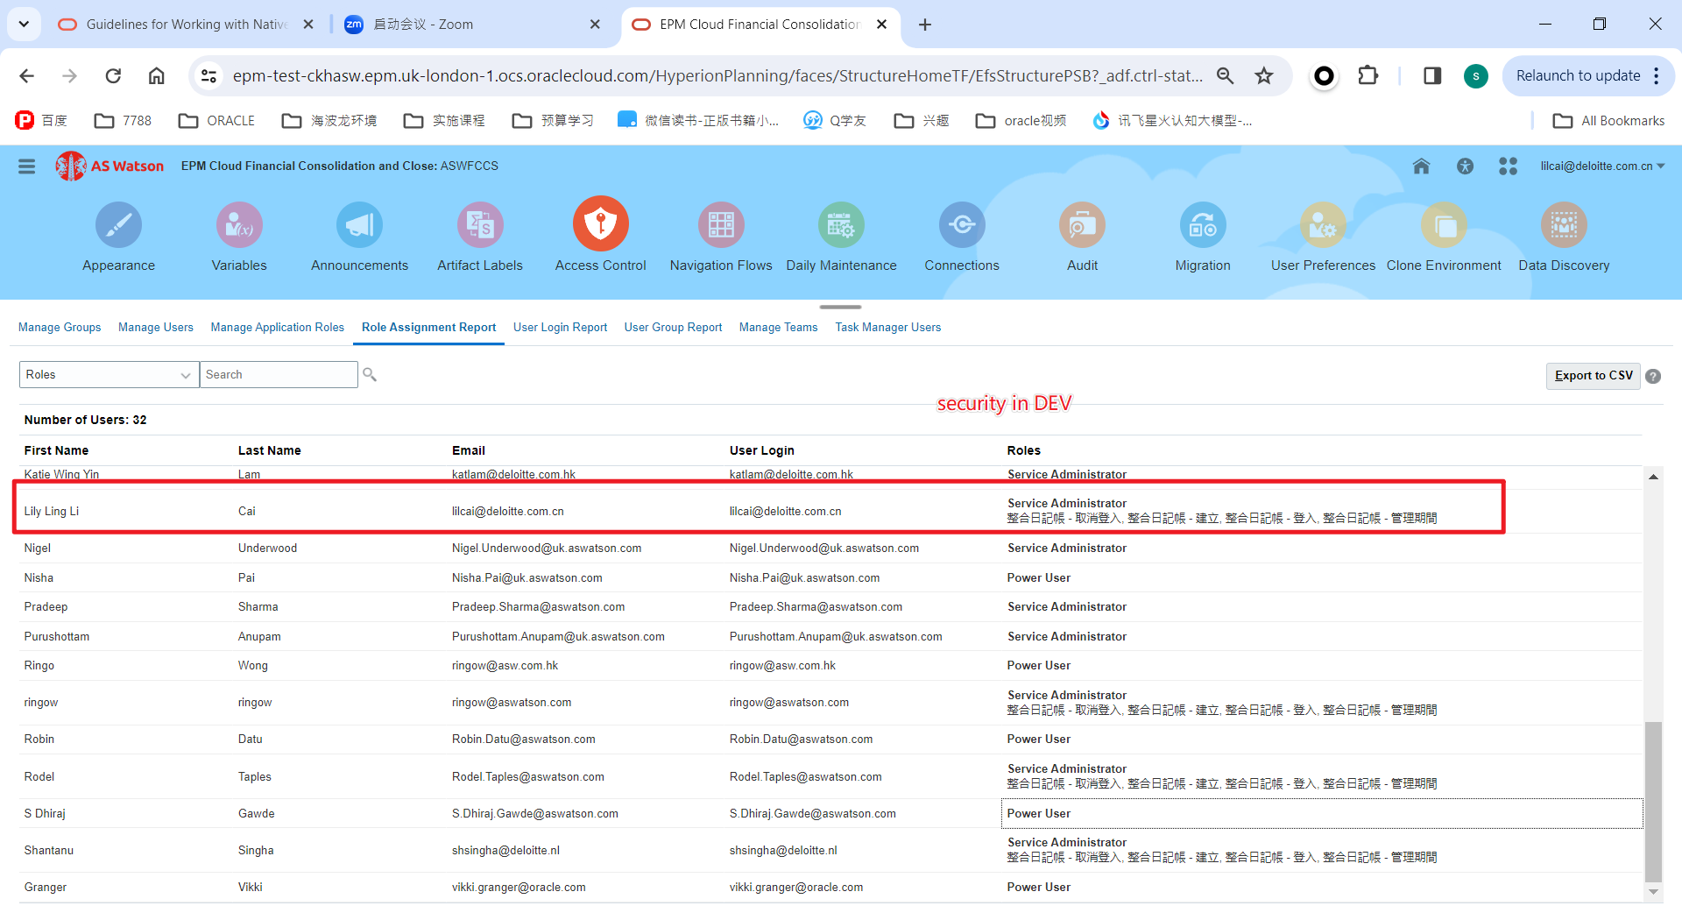The height and width of the screenshot is (913, 1682).
Task: Open the ORACLE bookmarks folder
Action: click(216, 121)
